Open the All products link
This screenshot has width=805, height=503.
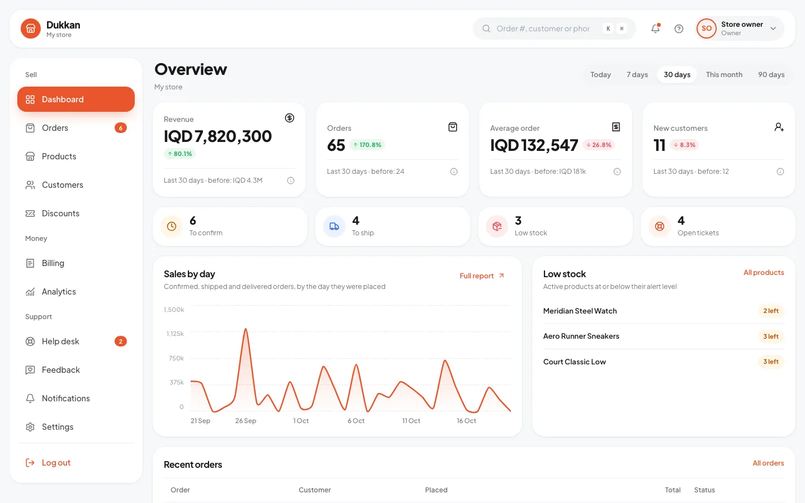click(764, 273)
